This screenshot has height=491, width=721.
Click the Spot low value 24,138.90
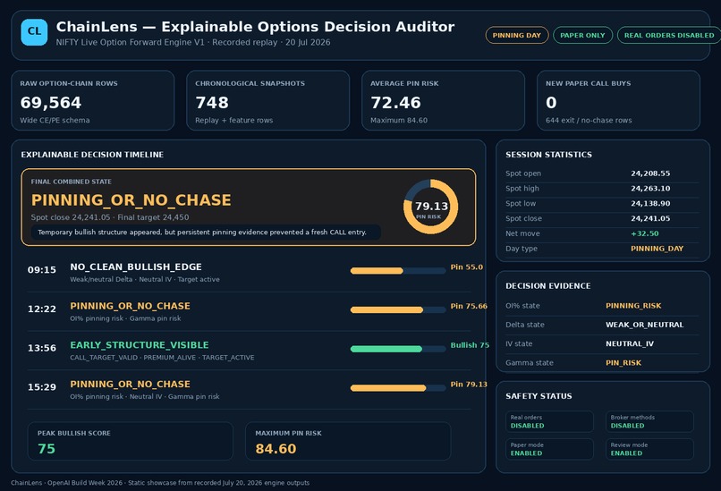(x=650, y=204)
